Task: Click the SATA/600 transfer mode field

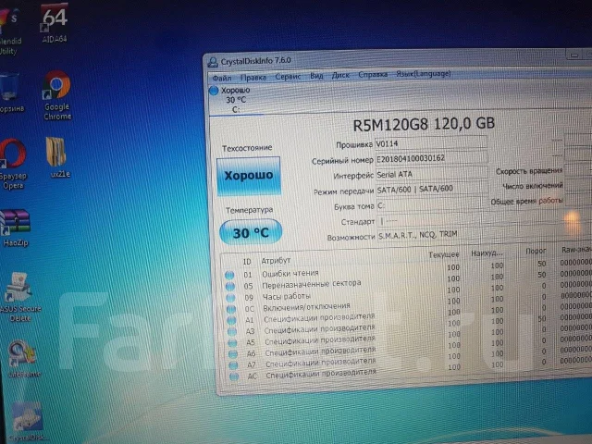Action: pyautogui.click(x=432, y=189)
